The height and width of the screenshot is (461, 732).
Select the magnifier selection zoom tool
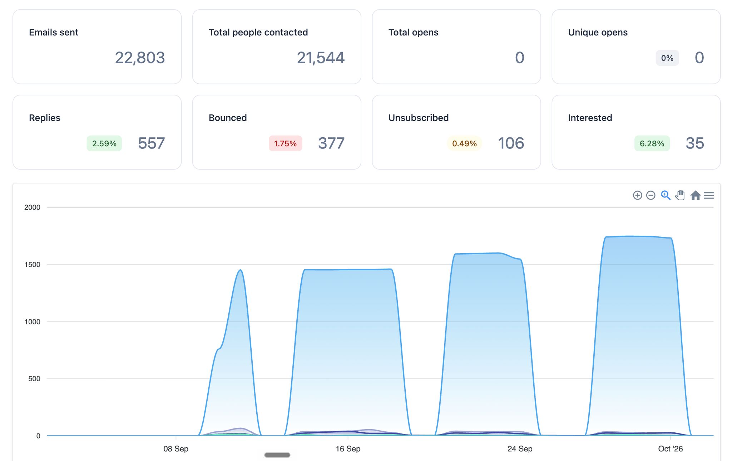pos(666,195)
